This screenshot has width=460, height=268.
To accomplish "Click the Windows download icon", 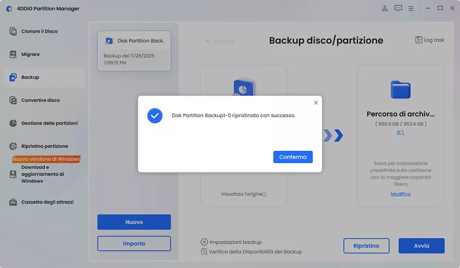I will coord(13,175).
